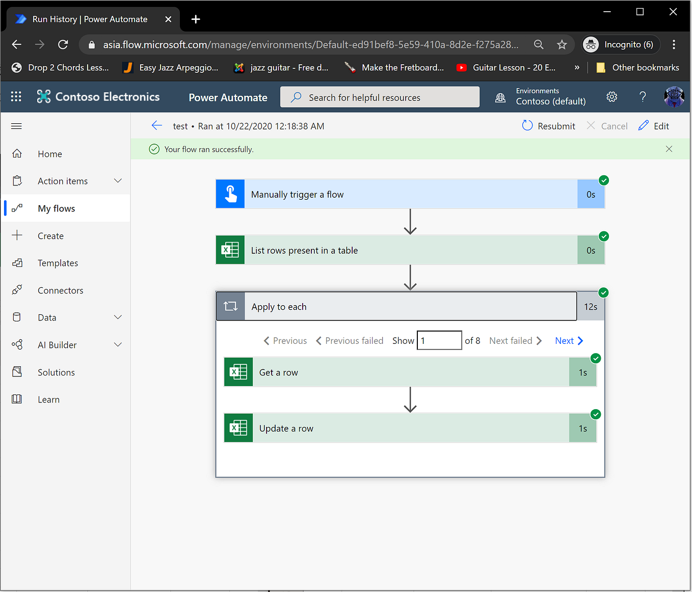Open the Guitar Lesson - 20 E... bookmark

[x=506, y=67]
